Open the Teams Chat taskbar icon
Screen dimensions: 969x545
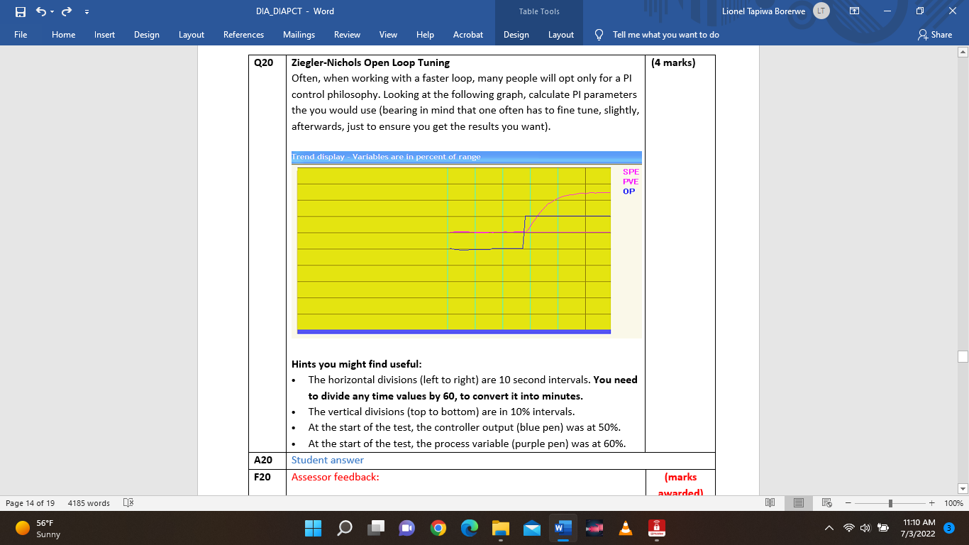[x=407, y=528]
